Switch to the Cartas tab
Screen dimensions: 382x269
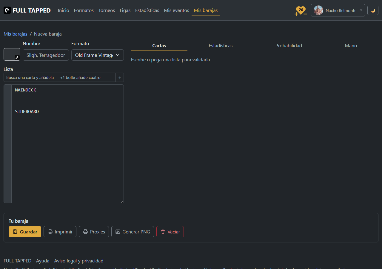[x=159, y=46]
